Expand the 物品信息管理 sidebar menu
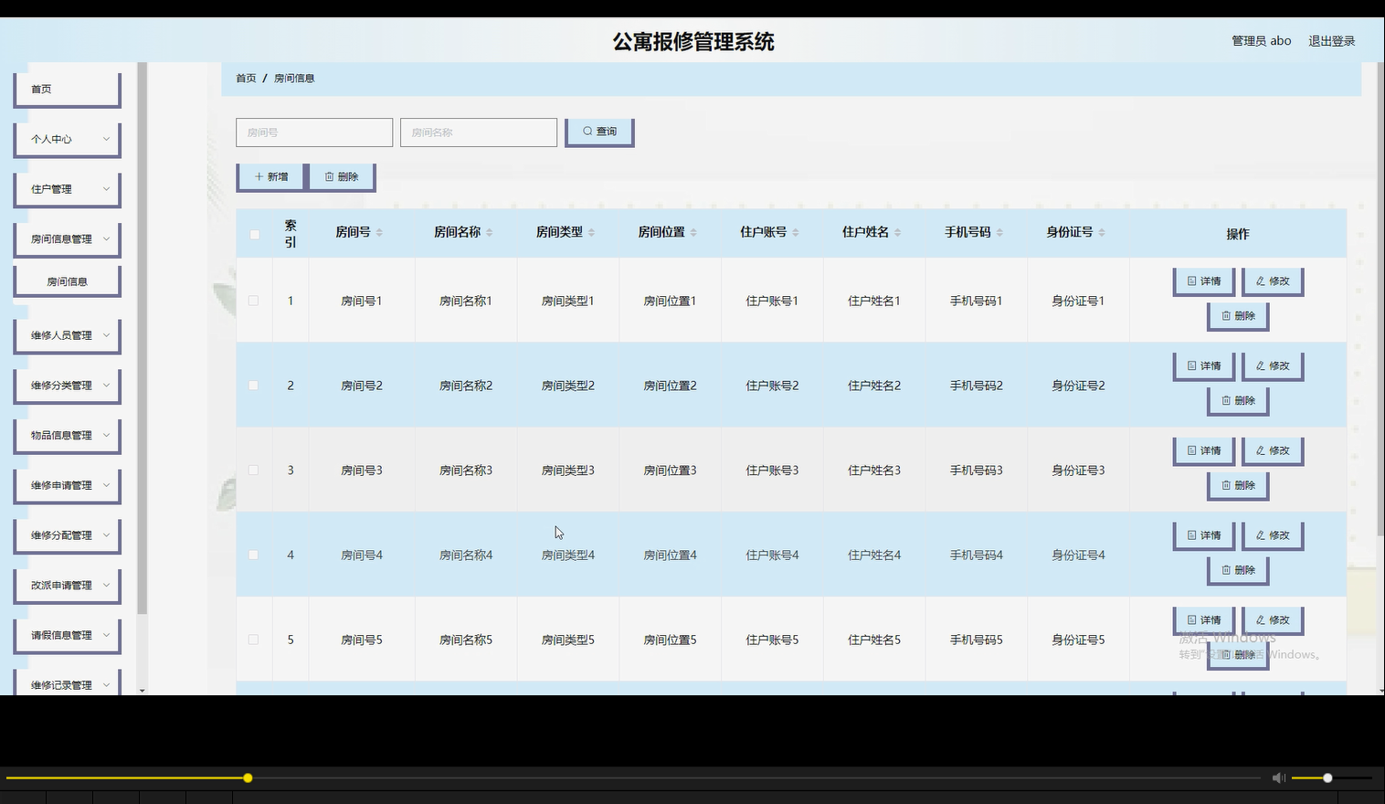The image size is (1385, 804). pyautogui.click(x=68, y=436)
